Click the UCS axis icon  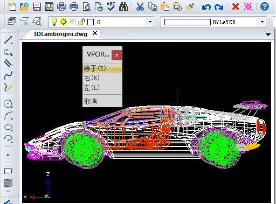pos(38,186)
